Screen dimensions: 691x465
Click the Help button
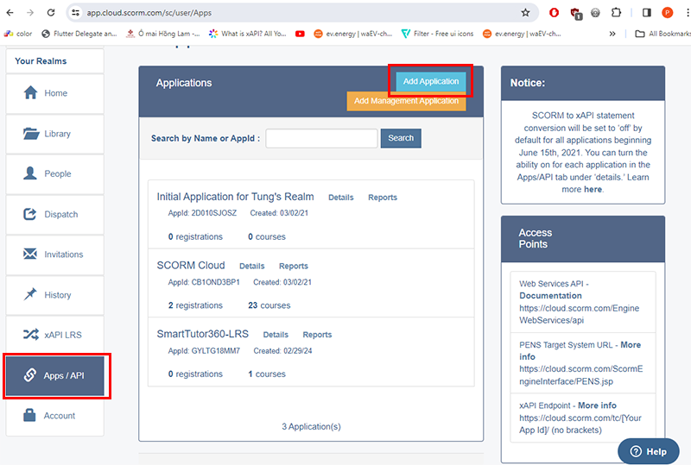tap(649, 451)
